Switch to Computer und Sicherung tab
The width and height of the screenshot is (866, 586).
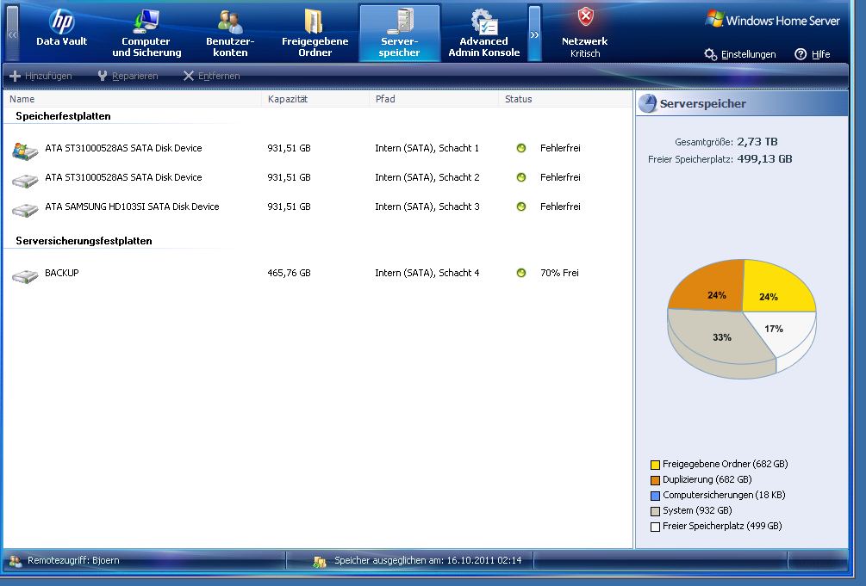pos(146,32)
